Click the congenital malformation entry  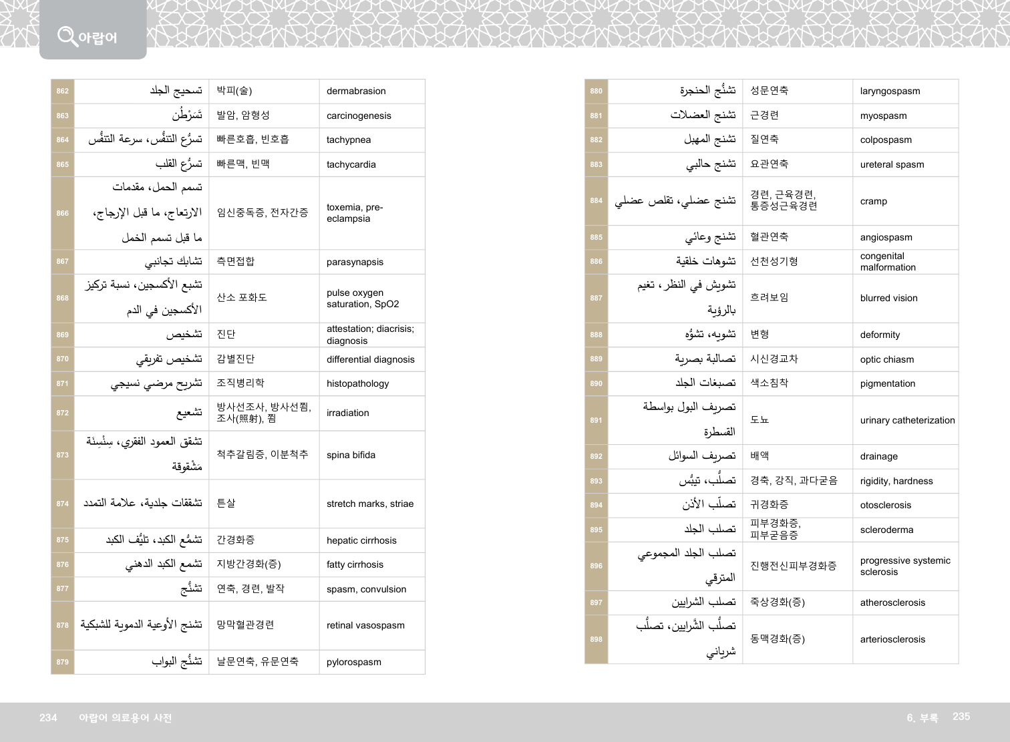(x=888, y=262)
